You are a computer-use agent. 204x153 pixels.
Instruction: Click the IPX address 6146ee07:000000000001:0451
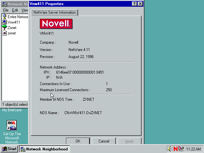click(80, 72)
